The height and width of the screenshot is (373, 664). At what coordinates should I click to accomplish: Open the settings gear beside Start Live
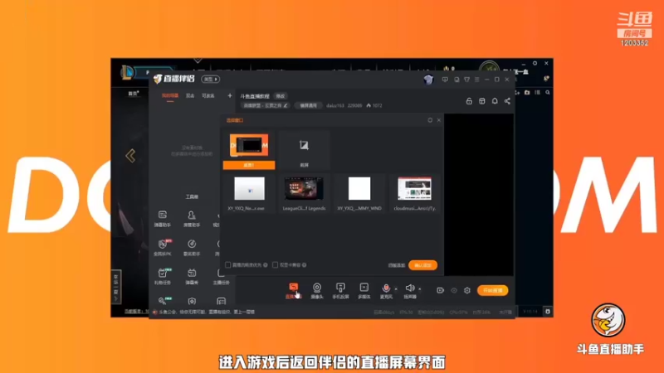[x=467, y=291]
